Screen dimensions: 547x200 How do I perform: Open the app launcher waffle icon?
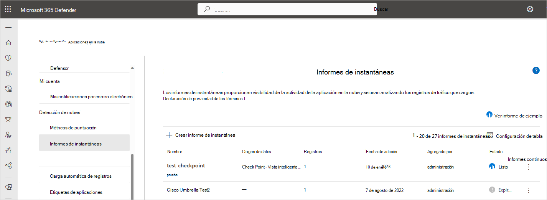[x=8, y=9]
